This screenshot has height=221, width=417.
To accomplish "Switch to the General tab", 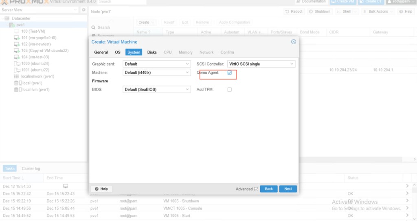I will [x=101, y=52].
